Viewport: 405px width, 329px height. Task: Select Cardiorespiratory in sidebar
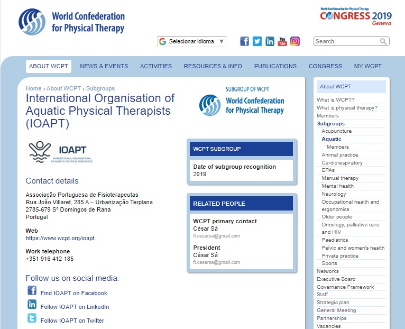tap(342, 162)
